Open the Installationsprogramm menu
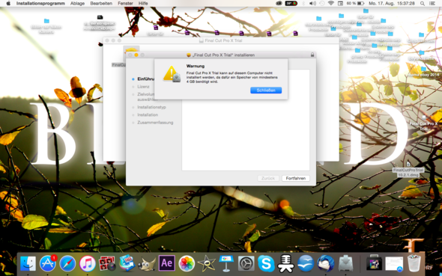The width and height of the screenshot is (442, 276). pos(40,4)
